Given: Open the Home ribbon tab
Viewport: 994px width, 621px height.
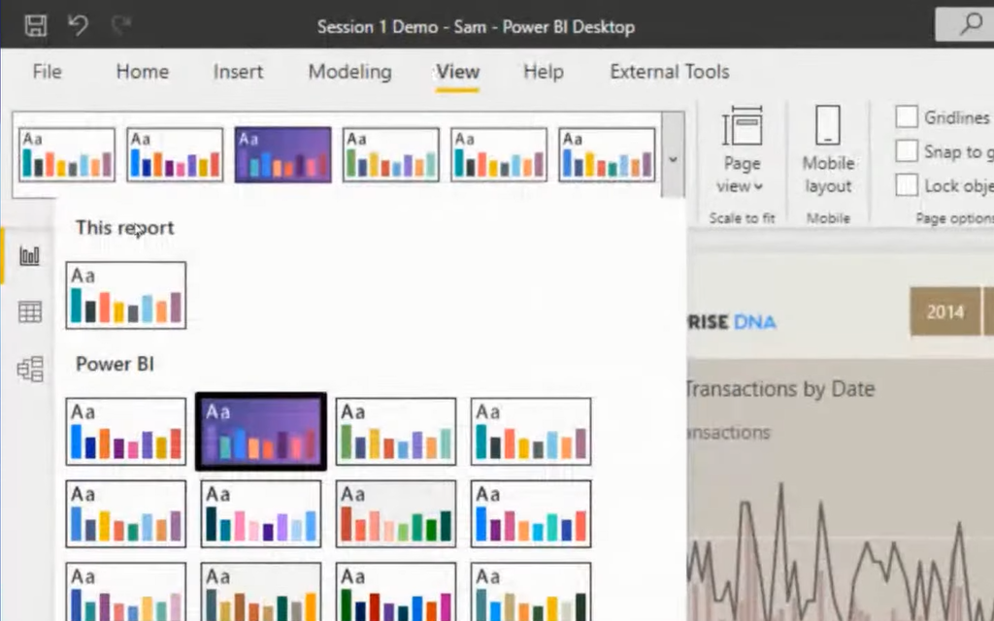Looking at the screenshot, I should point(142,72).
